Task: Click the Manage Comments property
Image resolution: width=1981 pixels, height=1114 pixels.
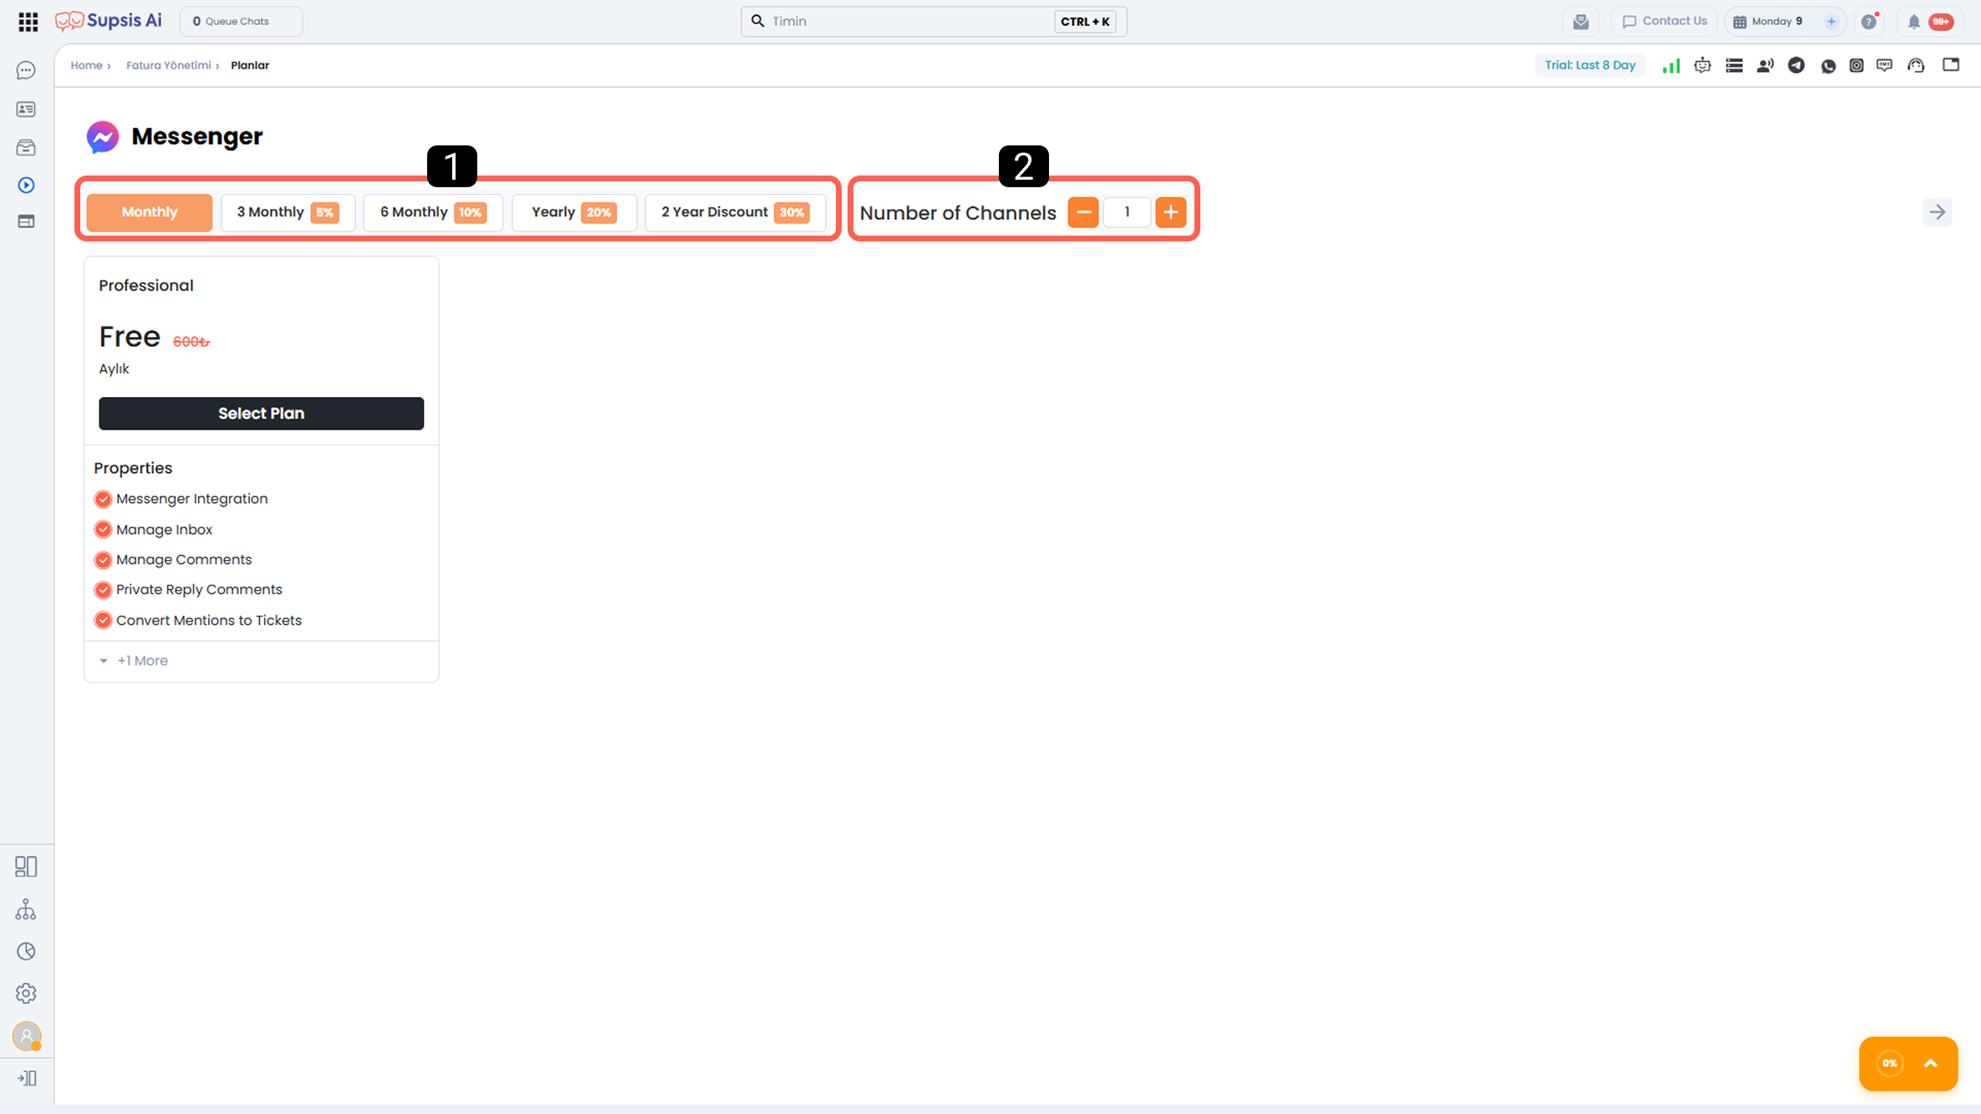Action: click(x=184, y=560)
